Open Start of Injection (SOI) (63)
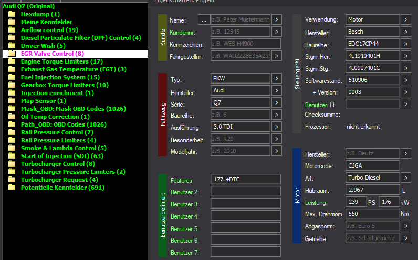Viewport: 418px width, 260px height. pyautogui.click(x=62, y=156)
